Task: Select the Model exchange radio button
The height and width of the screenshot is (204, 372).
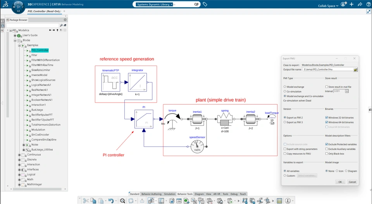Action: (285, 87)
